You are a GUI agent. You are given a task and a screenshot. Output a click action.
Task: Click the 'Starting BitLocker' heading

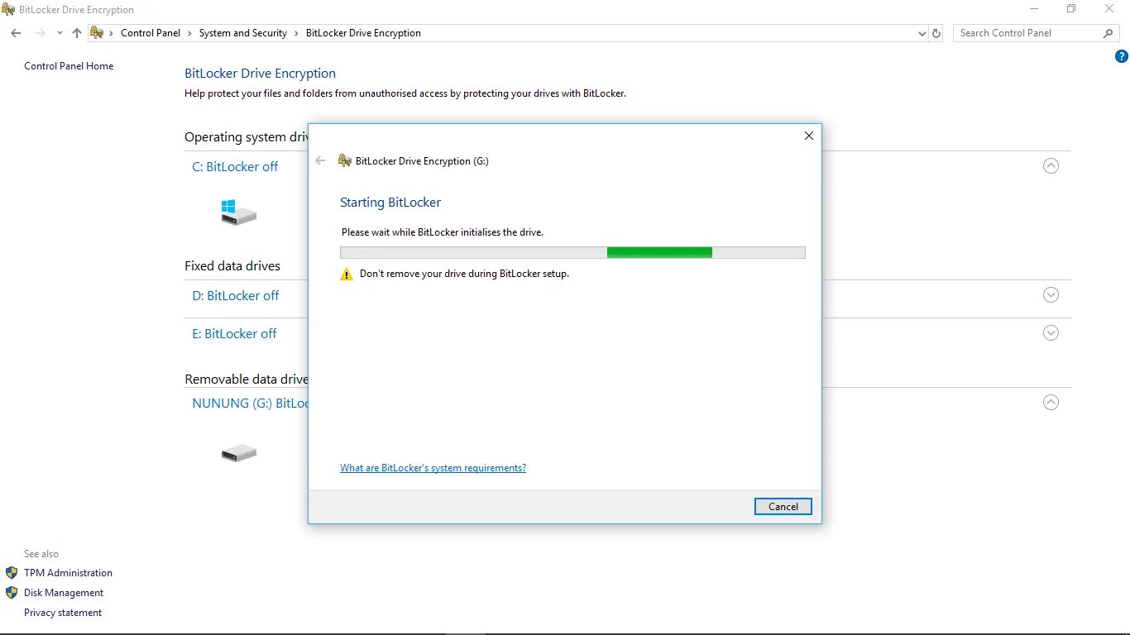pyautogui.click(x=390, y=203)
